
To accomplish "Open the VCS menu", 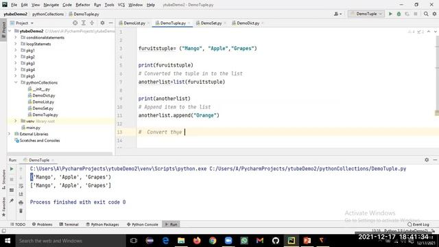I will click(121, 5).
